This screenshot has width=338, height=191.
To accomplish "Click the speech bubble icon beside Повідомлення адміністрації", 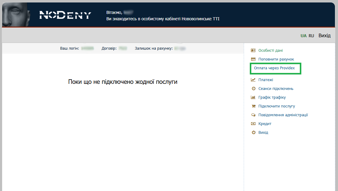I will coord(253,115).
